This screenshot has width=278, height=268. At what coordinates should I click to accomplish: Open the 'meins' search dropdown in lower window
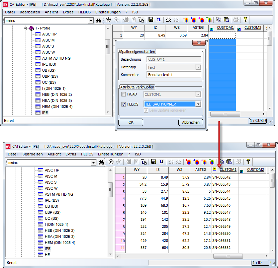point(93,162)
